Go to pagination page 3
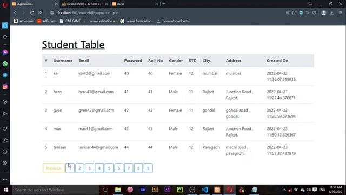346x195 pixels. pos(89,168)
